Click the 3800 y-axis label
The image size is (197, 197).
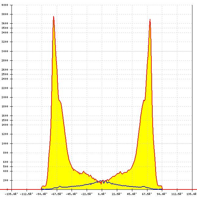tap(5, 14)
